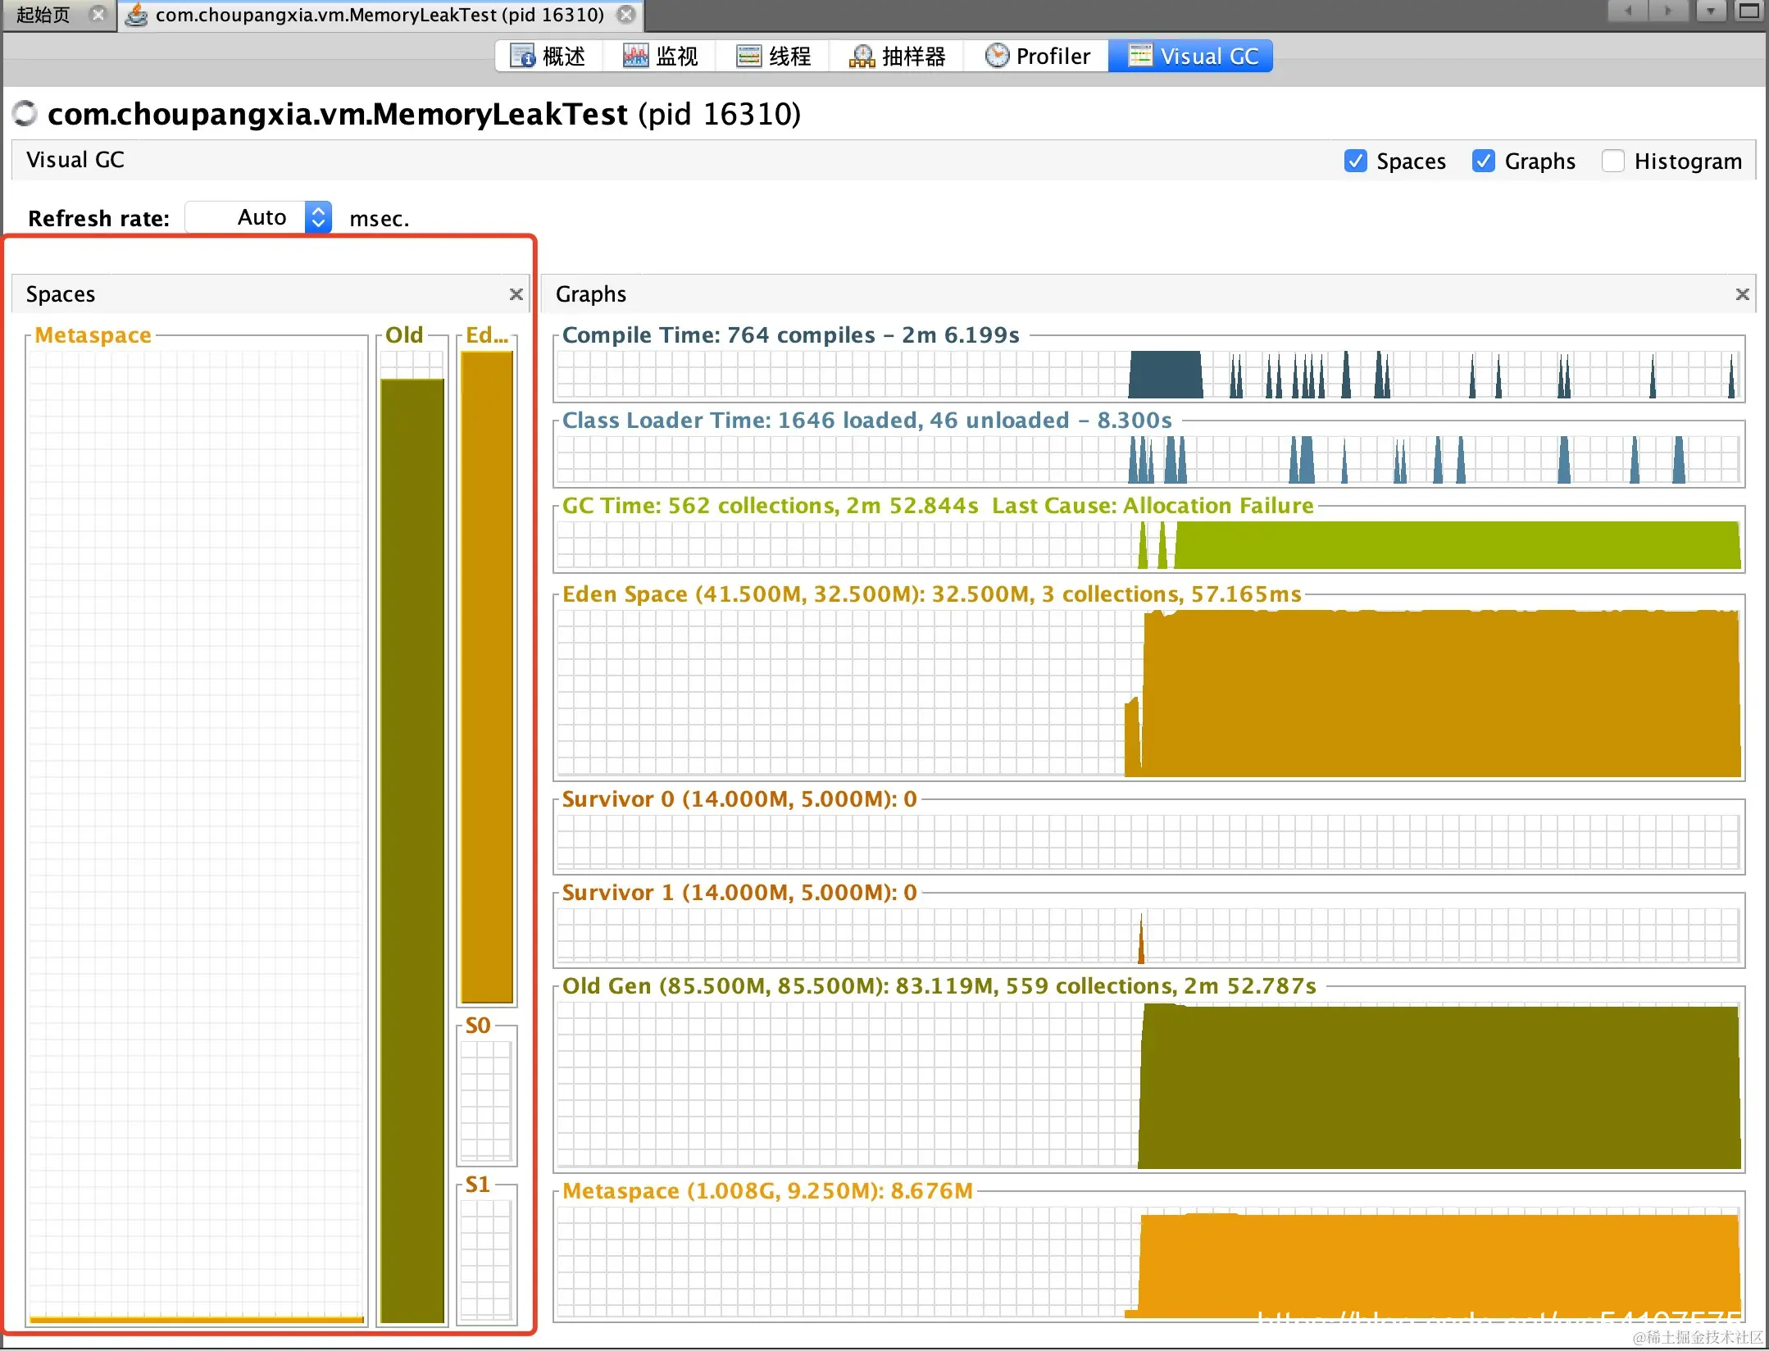Close the MemoryLeakTest document tab
The image size is (1769, 1351).
(626, 15)
